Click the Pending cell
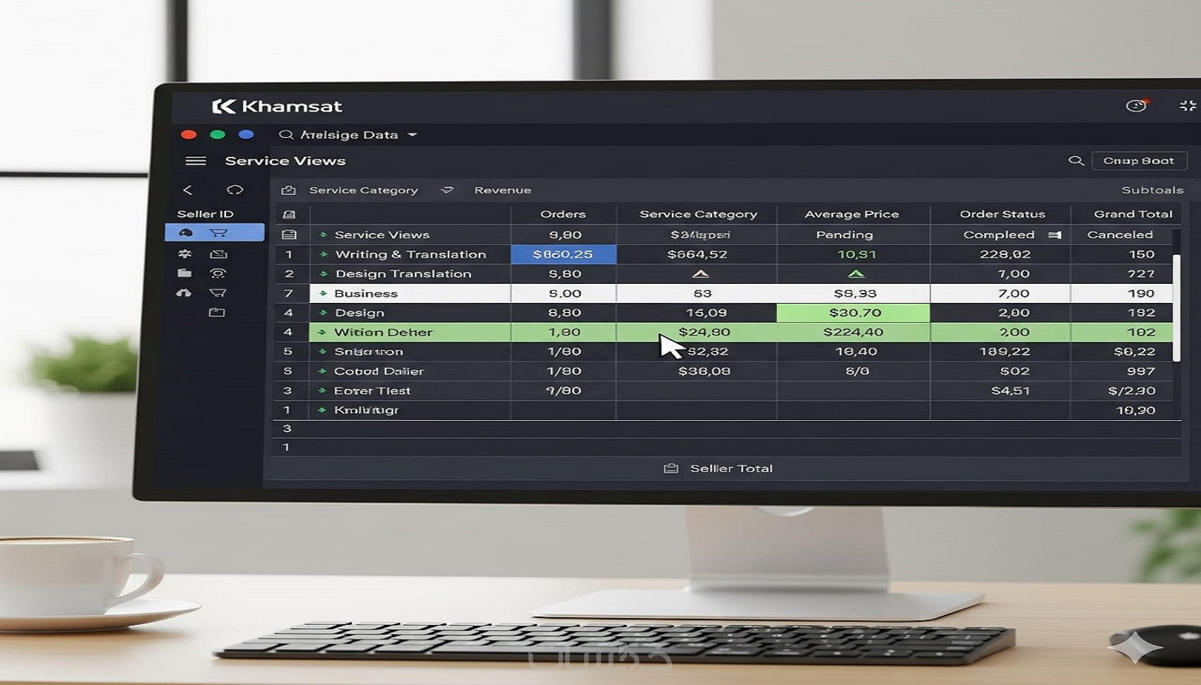This screenshot has width=1201, height=685. click(844, 234)
